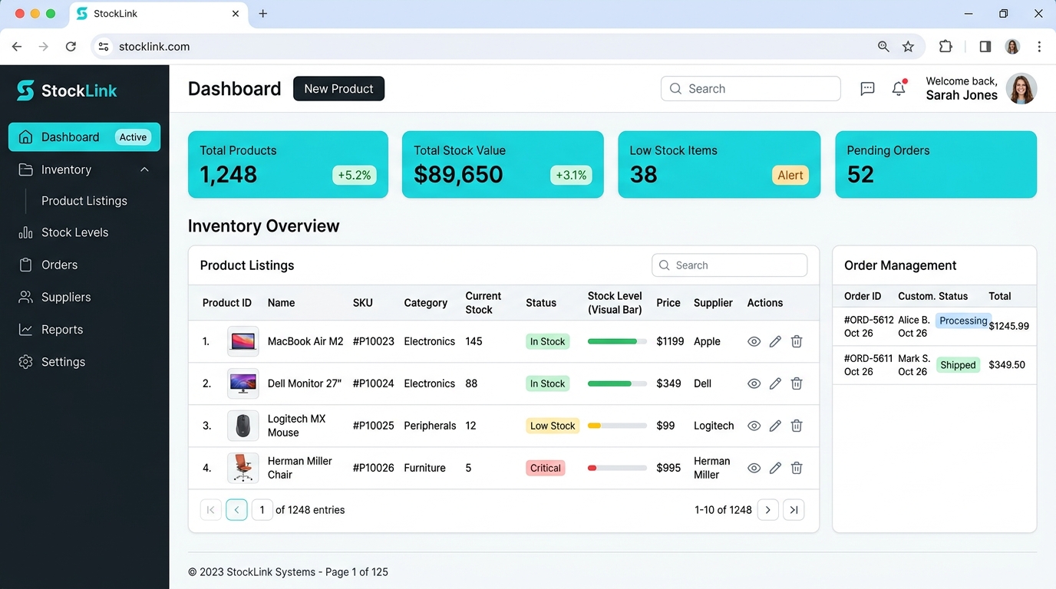Viewport: 1056px width, 589px height.
Task: Click the Critical status badge
Action: (x=546, y=468)
